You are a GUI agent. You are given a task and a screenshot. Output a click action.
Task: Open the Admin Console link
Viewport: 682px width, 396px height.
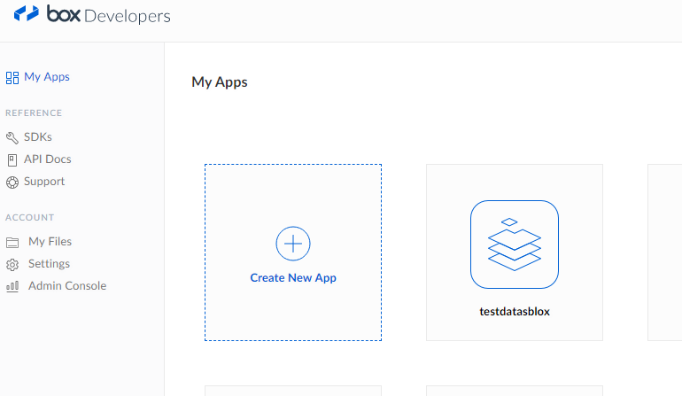coord(67,286)
